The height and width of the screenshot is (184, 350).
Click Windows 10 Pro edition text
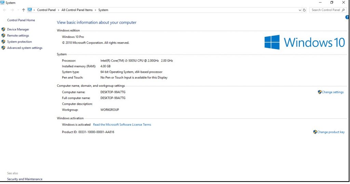[73, 37]
